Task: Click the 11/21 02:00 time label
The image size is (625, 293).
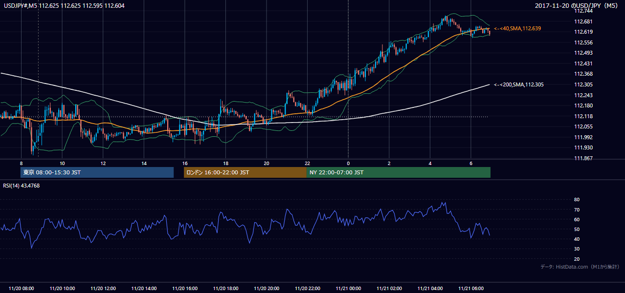Action: pyautogui.click(x=389, y=289)
